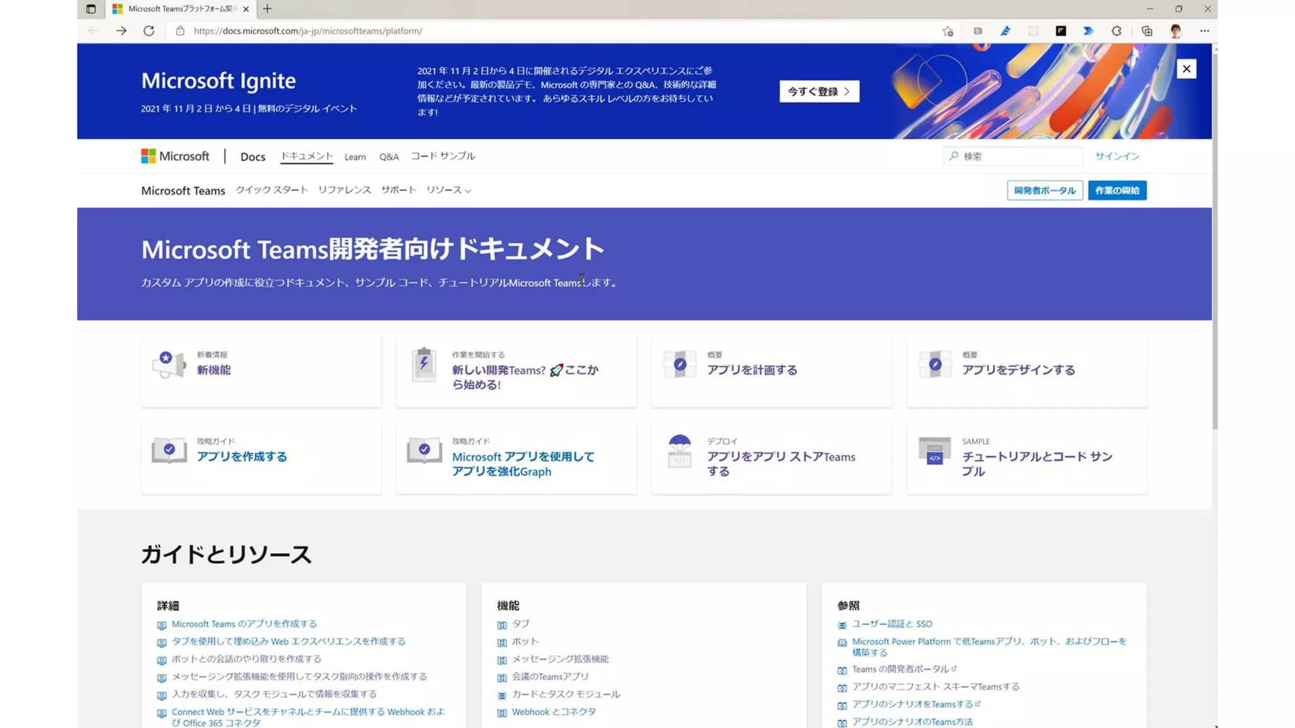Viewport: 1295px width, 728px height.
Task: Click the browser refresh icon
Action: point(149,31)
